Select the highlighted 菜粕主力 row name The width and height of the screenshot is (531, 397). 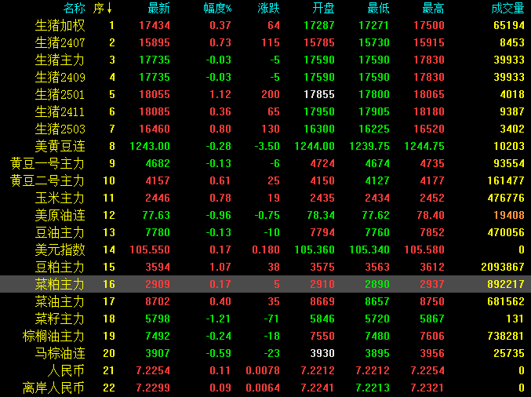(60, 284)
